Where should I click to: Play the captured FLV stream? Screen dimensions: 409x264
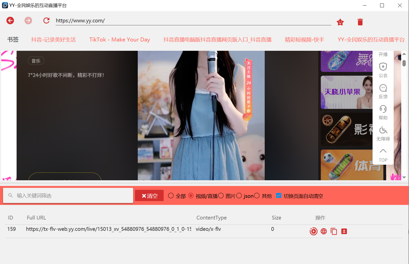[x=313, y=231]
